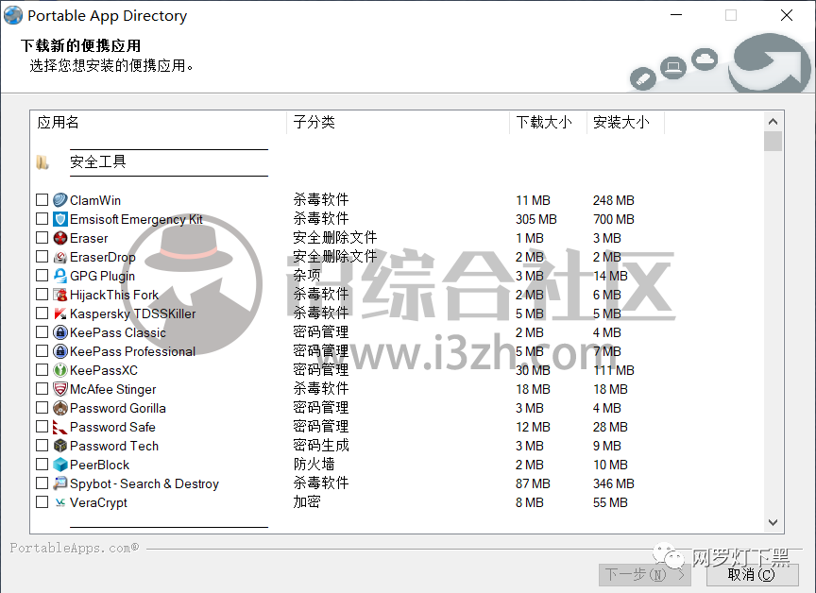Click the 87 MB download size value
The width and height of the screenshot is (816, 593).
[x=533, y=483]
